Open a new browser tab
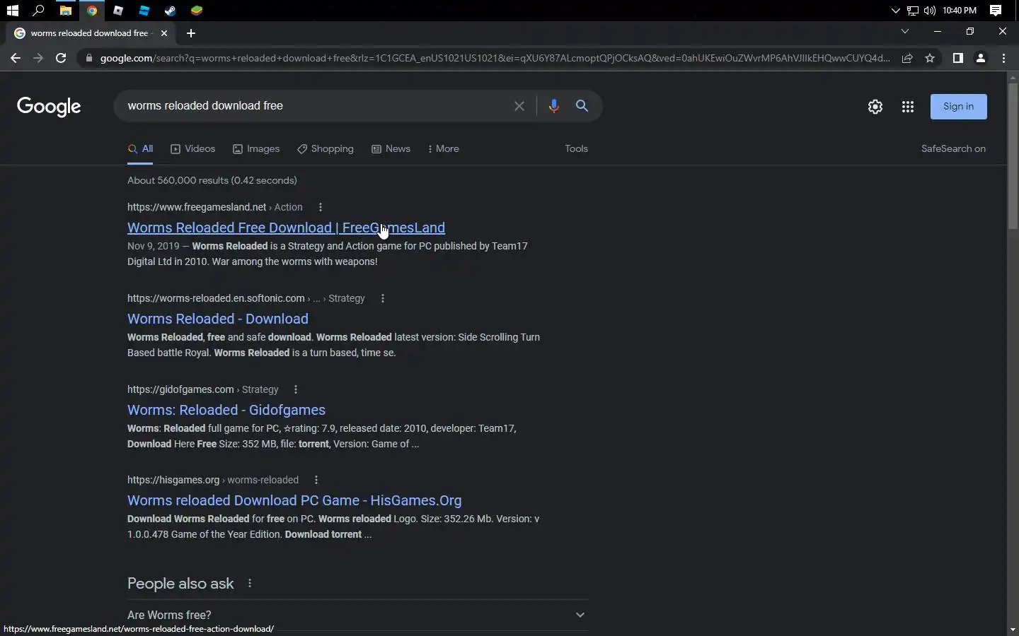Image resolution: width=1019 pixels, height=636 pixels. point(190,33)
